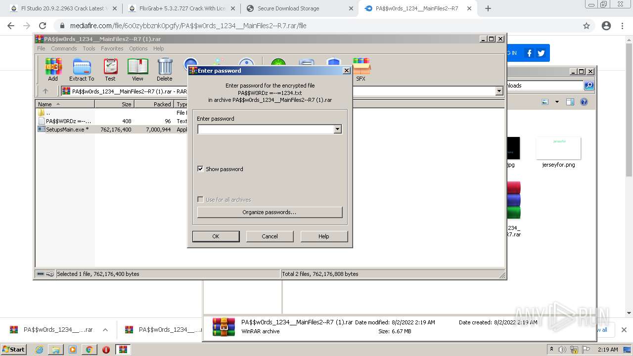
Task: Open the Favorites menu
Action: point(112,48)
